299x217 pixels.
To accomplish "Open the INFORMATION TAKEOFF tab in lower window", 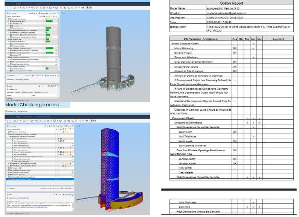I will (43, 117).
